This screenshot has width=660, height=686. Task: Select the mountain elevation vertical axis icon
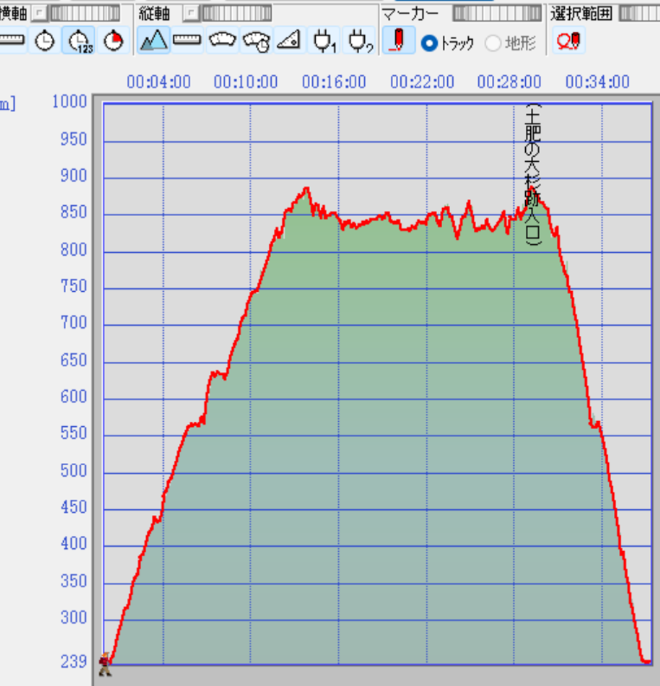(153, 40)
